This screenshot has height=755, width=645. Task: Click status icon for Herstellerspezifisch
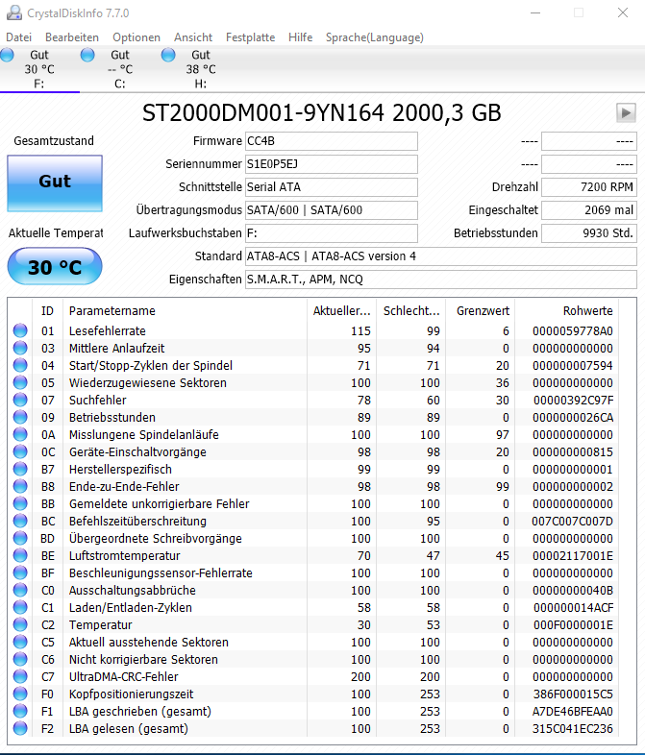coord(20,470)
